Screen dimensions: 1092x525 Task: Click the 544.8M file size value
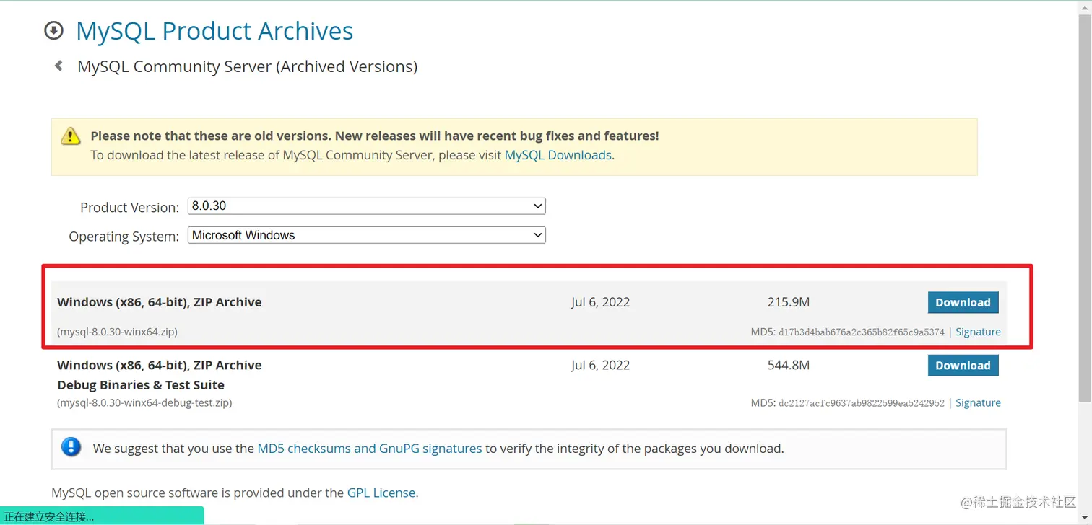pyautogui.click(x=789, y=365)
